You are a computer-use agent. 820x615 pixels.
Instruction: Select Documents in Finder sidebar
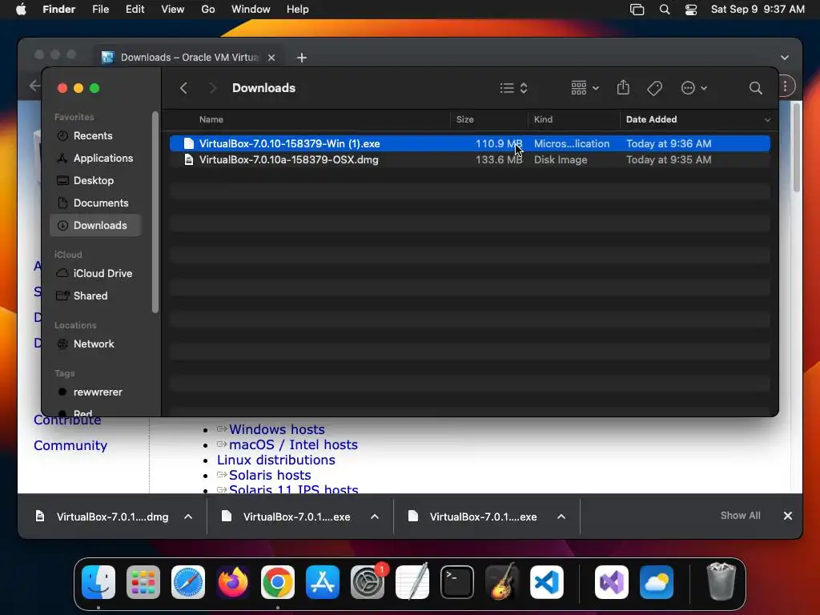click(95, 203)
